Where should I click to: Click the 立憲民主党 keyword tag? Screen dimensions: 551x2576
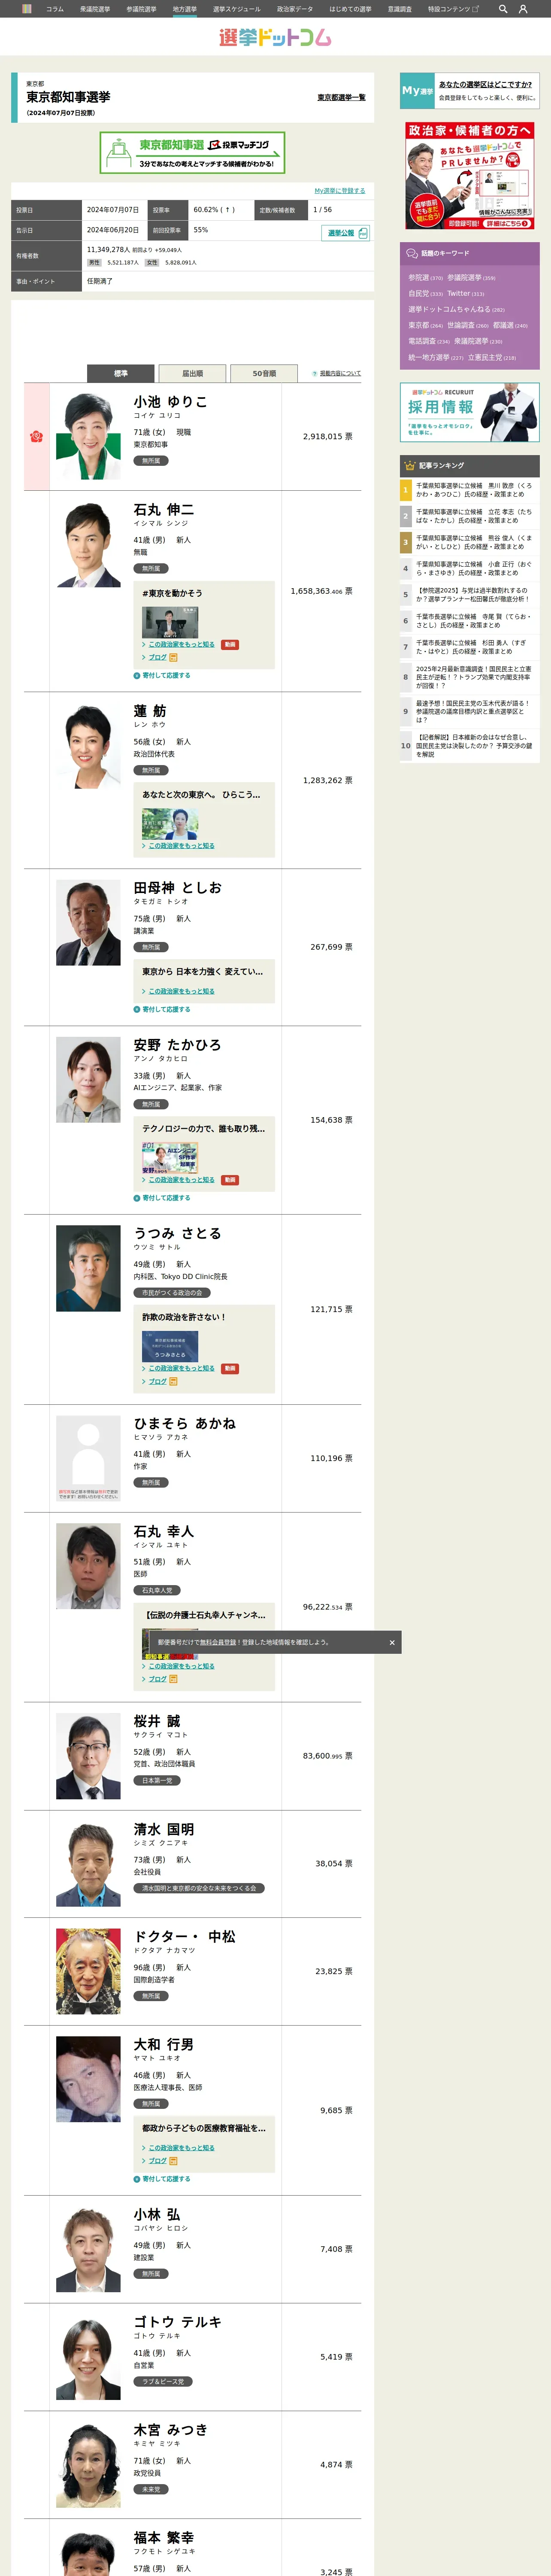click(485, 358)
